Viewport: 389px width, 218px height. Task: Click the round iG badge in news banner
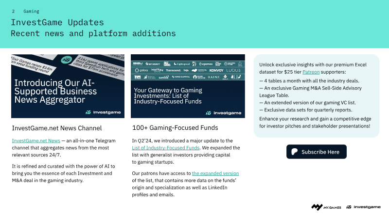tap(66, 61)
